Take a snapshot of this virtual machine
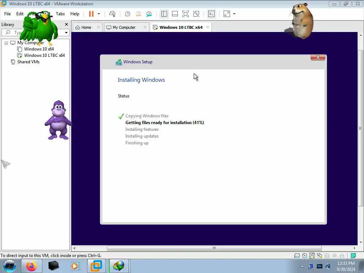 tap(128, 14)
